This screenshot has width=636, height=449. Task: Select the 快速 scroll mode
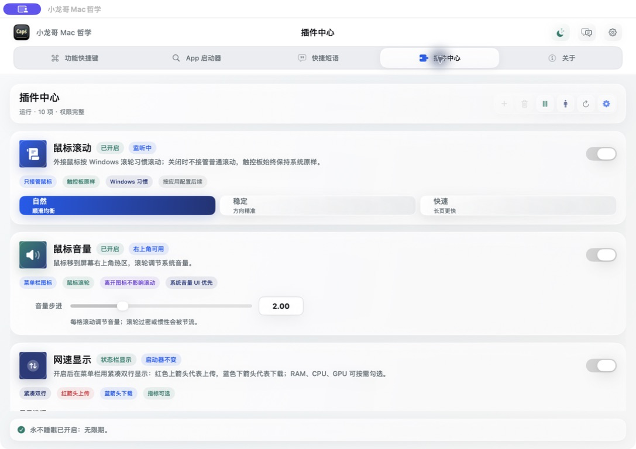point(518,205)
